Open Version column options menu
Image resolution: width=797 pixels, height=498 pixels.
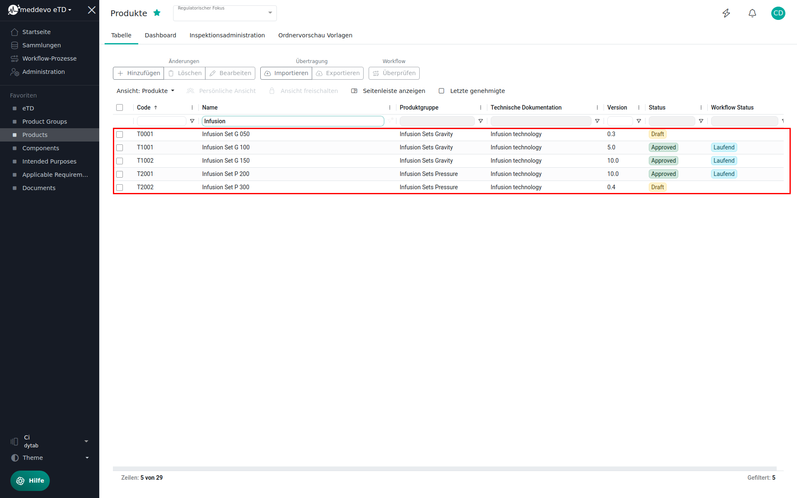pos(639,107)
